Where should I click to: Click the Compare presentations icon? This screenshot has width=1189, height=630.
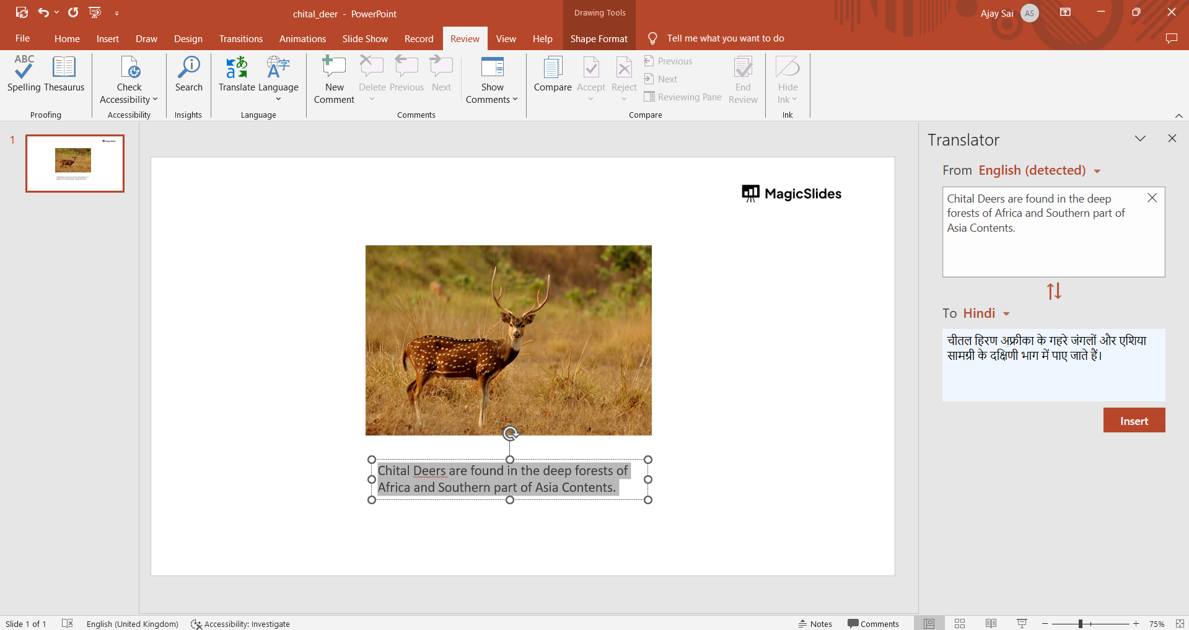pyautogui.click(x=552, y=74)
